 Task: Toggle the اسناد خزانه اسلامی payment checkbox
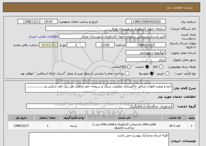pyautogui.click(x=127, y=73)
